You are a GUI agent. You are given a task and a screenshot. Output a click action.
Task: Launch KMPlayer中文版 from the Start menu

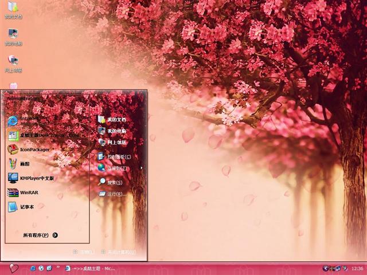[36, 178]
